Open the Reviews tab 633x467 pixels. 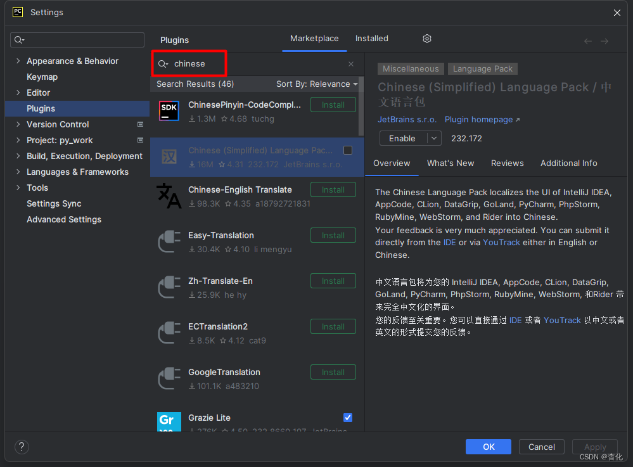(x=507, y=163)
